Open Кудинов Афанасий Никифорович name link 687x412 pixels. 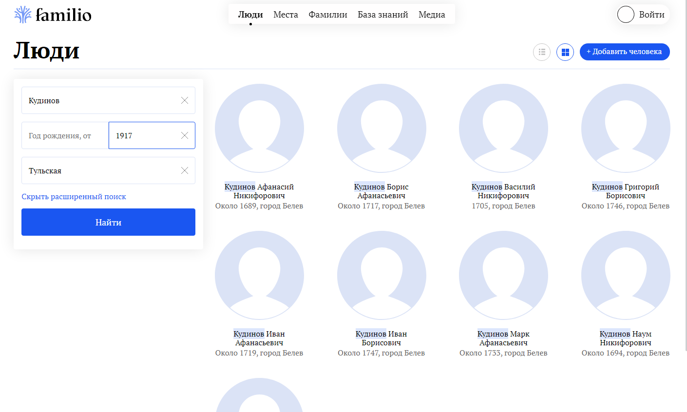(259, 191)
